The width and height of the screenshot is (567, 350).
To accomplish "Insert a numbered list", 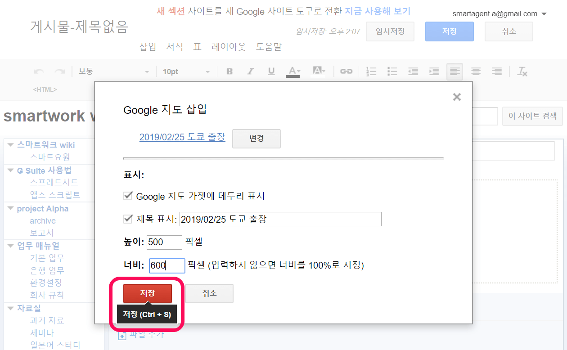I will [x=371, y=71].
